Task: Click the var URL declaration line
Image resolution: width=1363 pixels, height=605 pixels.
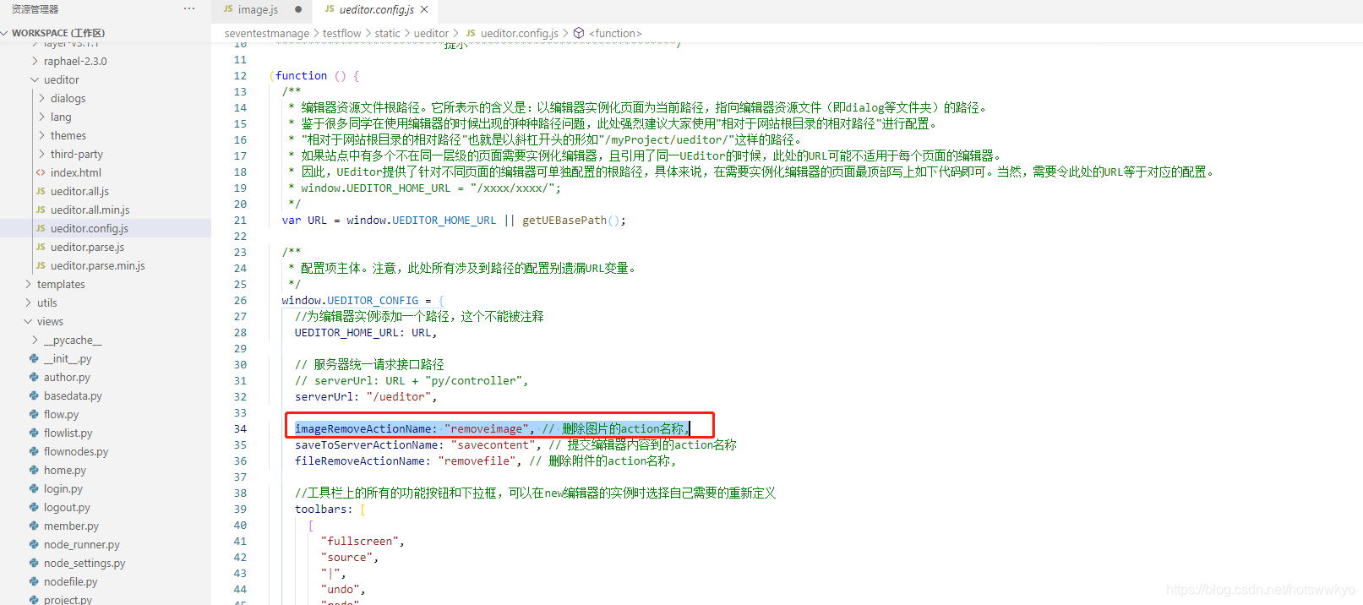Action: pos(454,220)
